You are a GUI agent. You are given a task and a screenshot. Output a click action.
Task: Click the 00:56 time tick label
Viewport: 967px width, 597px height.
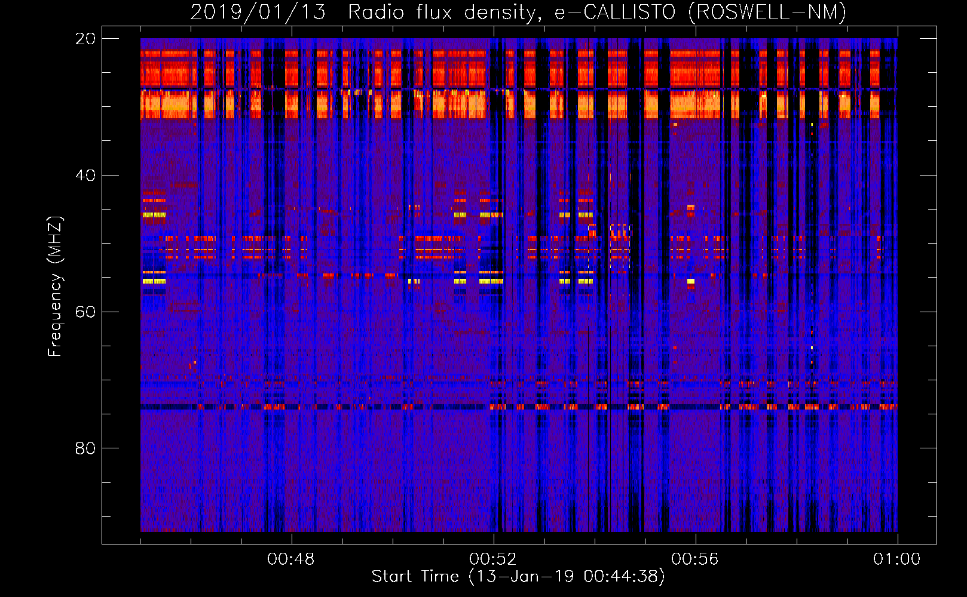(x=695, y=559)
